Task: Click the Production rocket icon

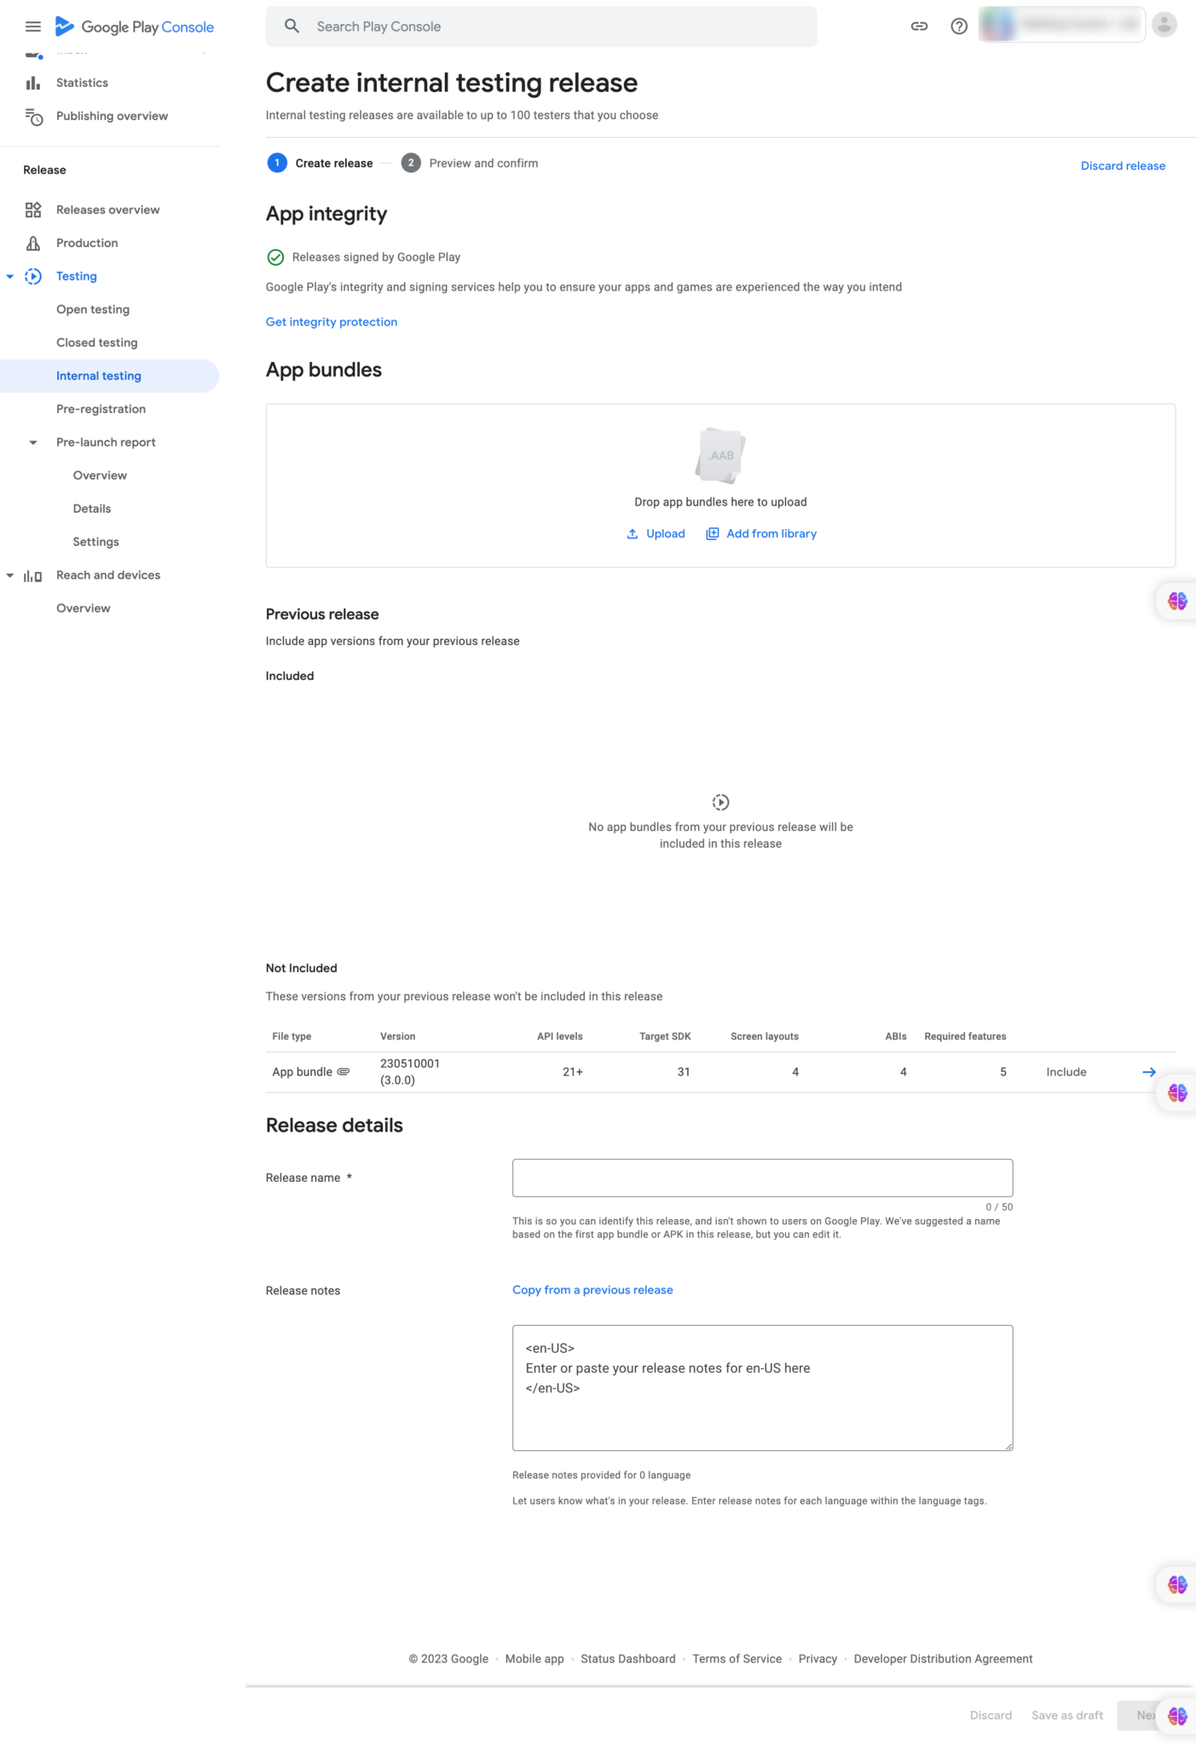Action: 33,243
